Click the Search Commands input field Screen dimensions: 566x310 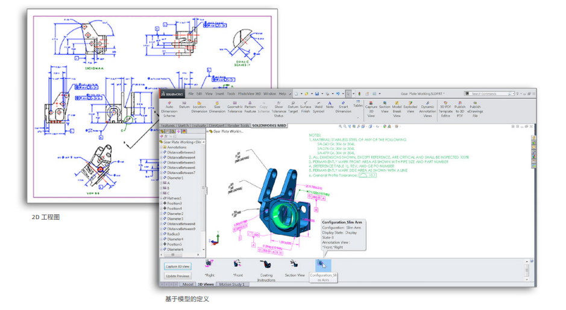[490, 94]
